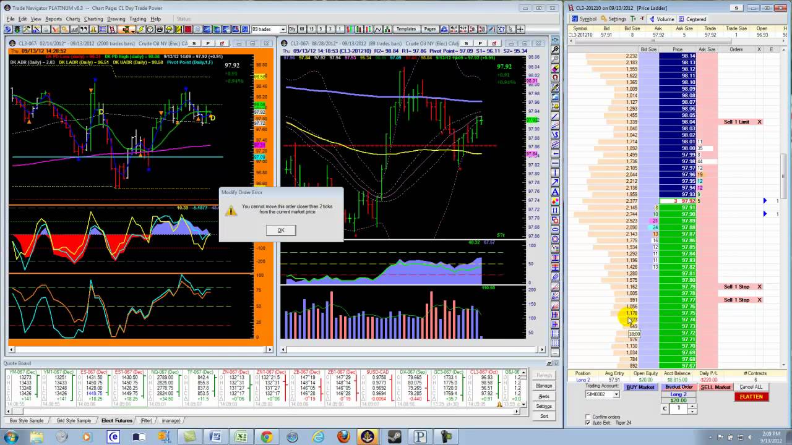792x445 pixels.
Task: Select the Dly daily timeframe button
Action: 292,29
